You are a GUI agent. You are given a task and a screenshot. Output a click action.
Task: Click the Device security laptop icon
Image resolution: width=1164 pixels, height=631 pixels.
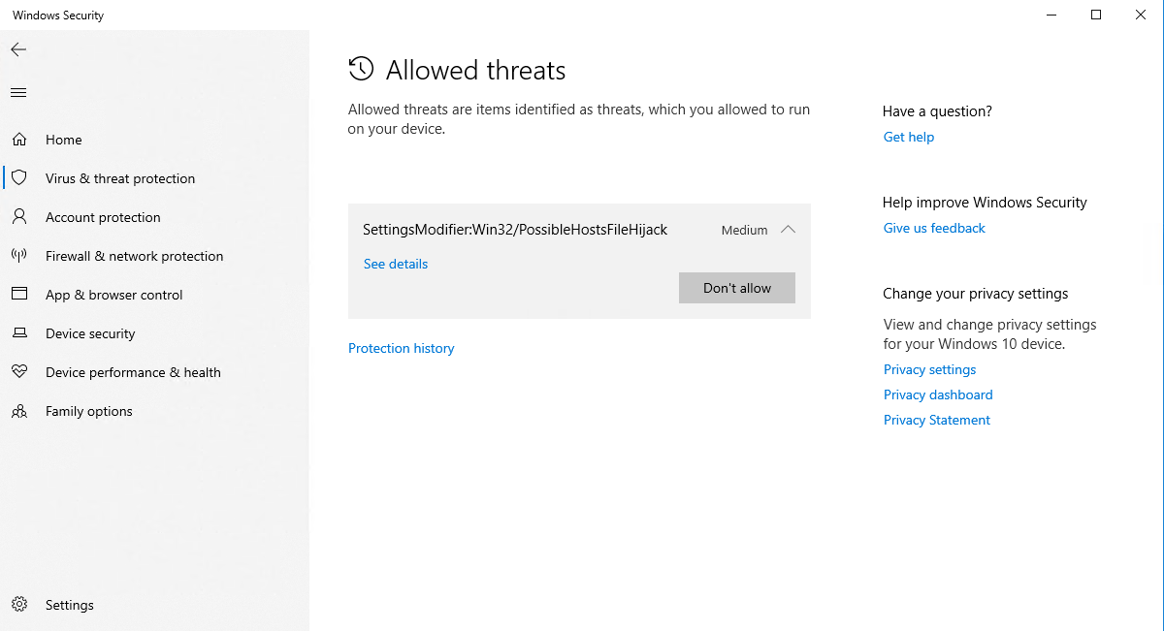(19, 333)
